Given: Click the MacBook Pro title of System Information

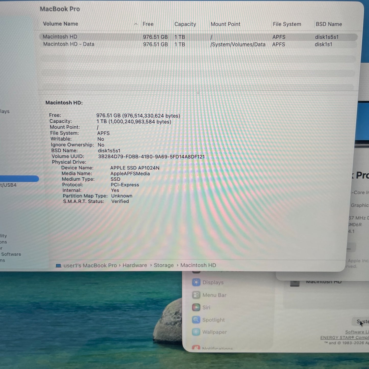Looking at the screenshot, I should 60,9.
